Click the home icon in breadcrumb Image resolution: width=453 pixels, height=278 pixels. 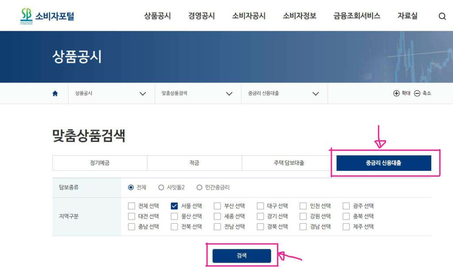[x=54, y=93]
